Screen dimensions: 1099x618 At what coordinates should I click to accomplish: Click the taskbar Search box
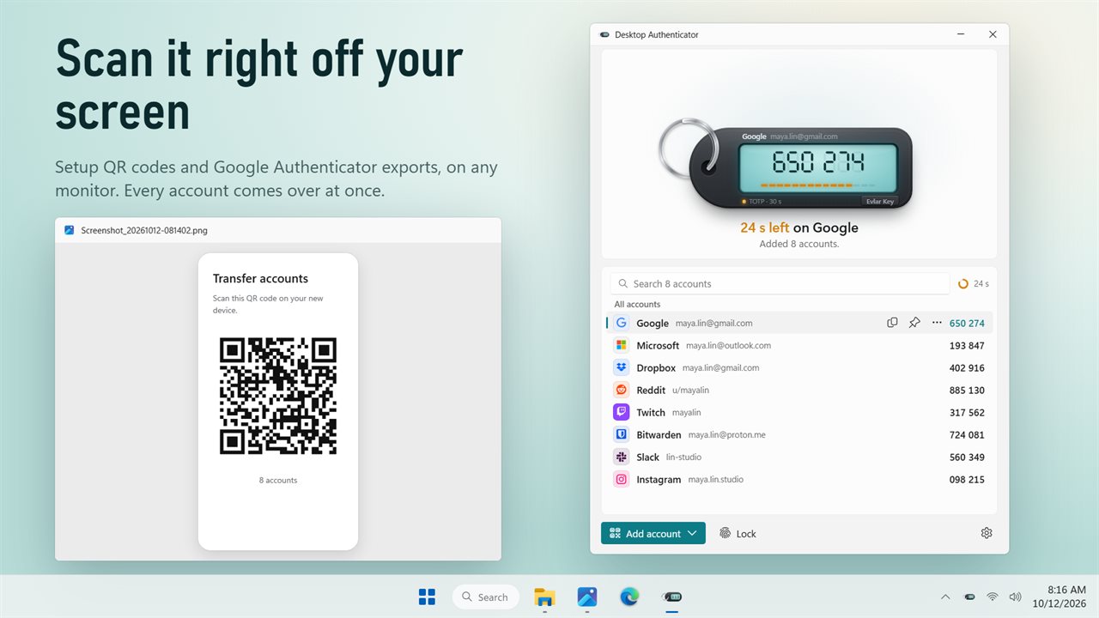pyautogui.click(x=486, y=597)
